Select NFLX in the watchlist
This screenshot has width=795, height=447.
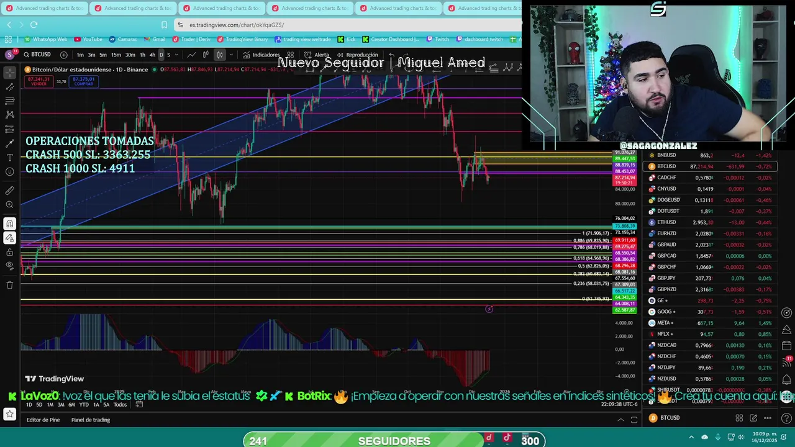click(711, 334)
